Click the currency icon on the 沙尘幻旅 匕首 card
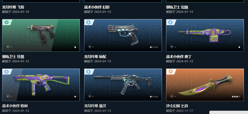 pyautogui.click(x=172, y=96)
